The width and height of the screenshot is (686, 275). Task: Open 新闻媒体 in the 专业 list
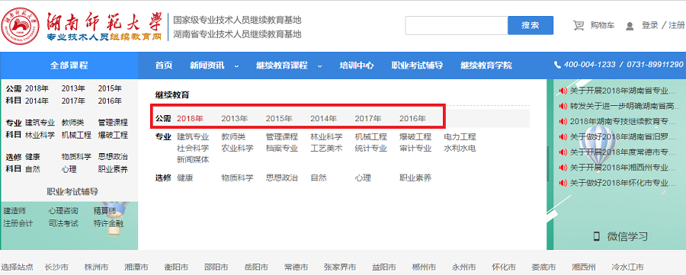tap(193, 159)
